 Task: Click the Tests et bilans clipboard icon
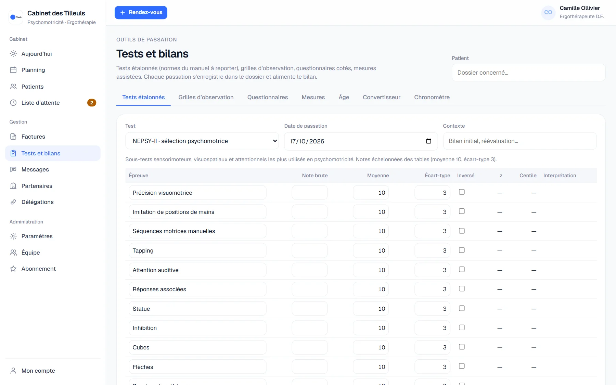pos(13,153)
